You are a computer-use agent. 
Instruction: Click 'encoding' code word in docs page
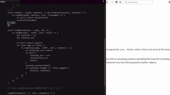pyautogui.click(x=122, y=59)
